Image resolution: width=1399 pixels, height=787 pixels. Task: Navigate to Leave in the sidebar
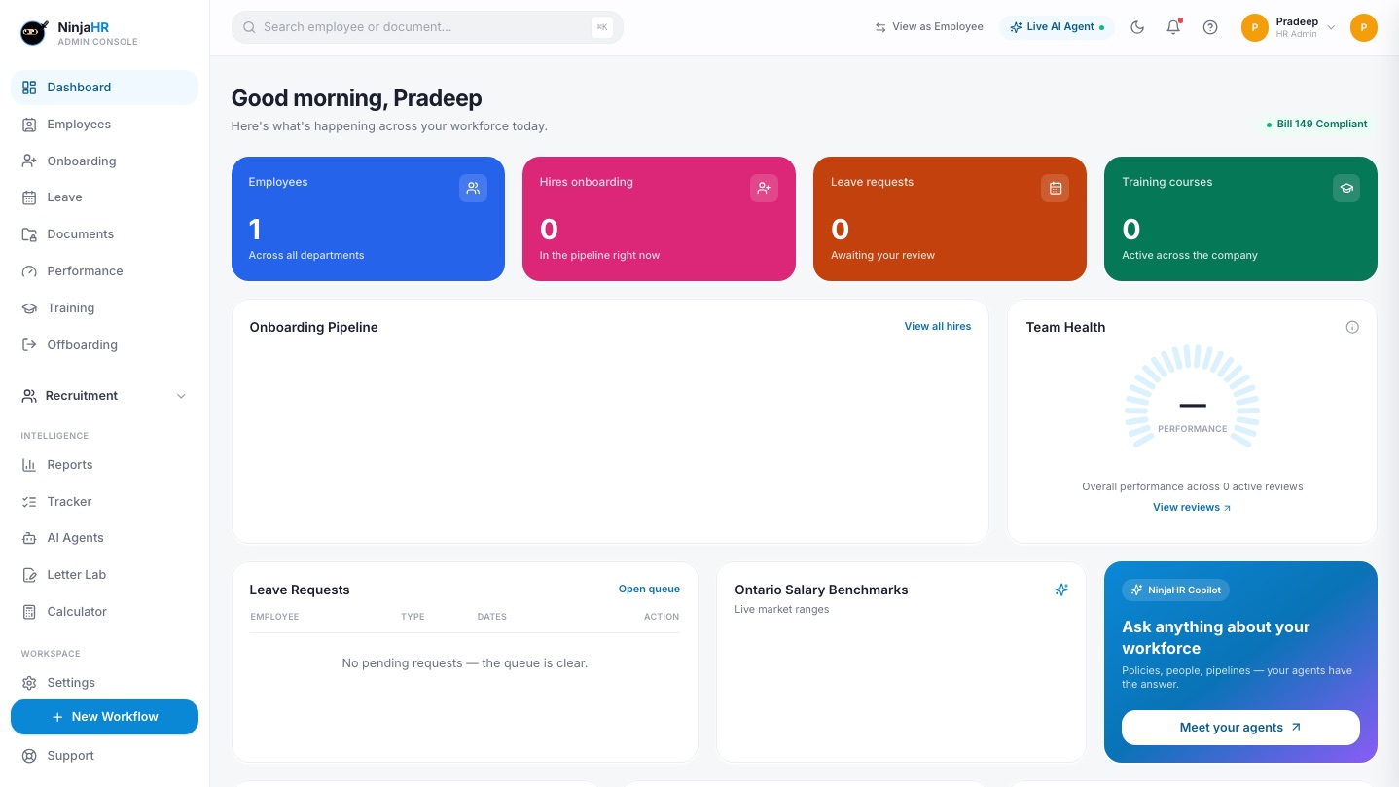tap(104, 197)
